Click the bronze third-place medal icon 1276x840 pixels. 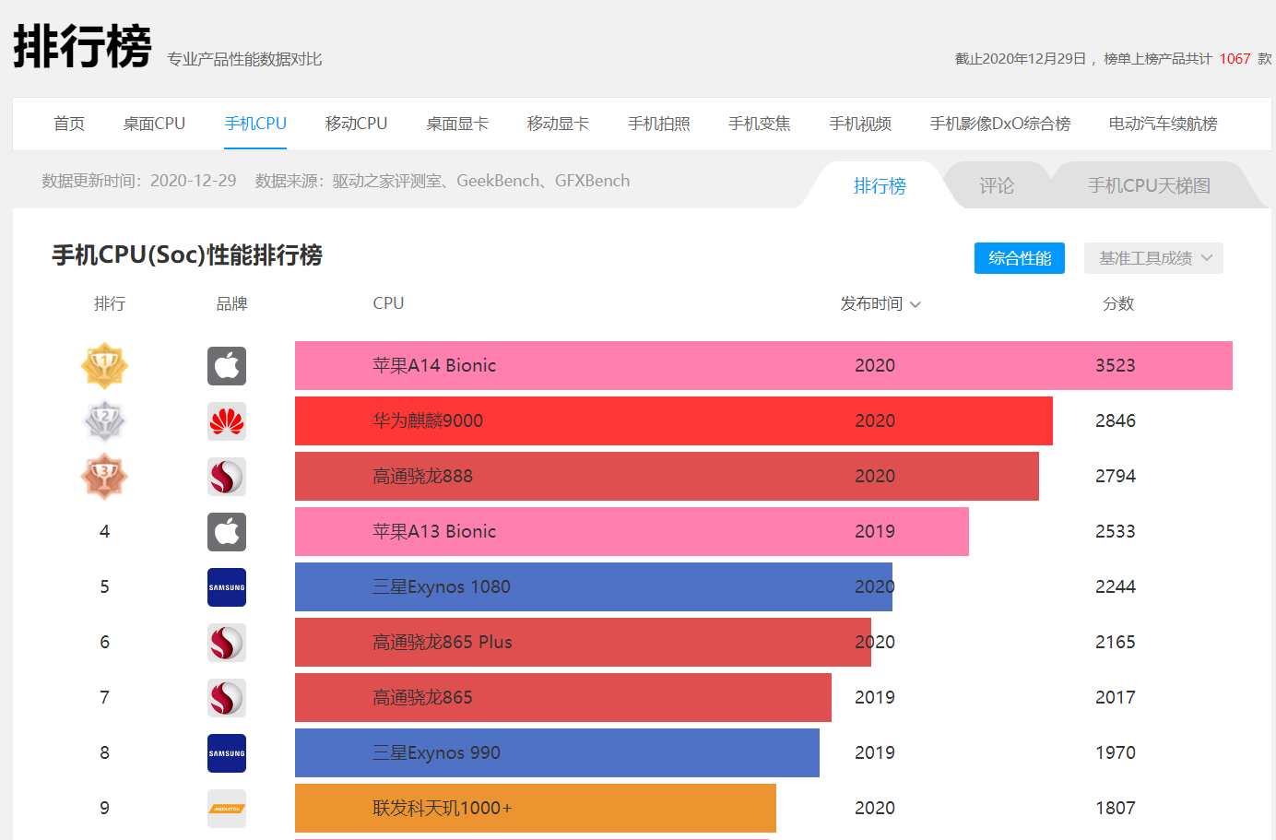coord(104,477)
